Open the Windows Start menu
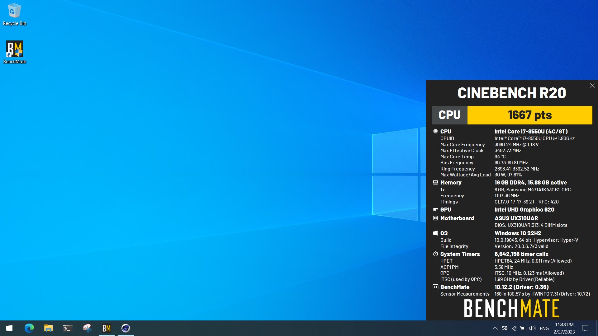 pyautogui.click(x=9, y=328)
